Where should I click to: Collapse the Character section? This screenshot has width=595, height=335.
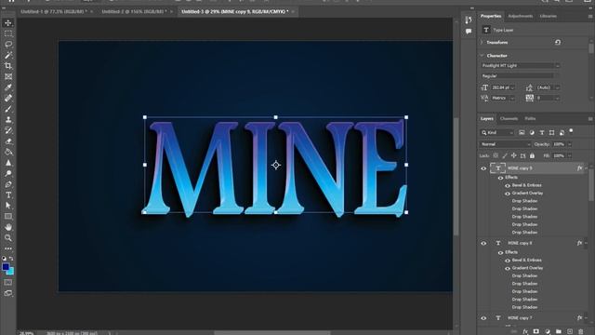pyautogui.click(x=482, y=56)
